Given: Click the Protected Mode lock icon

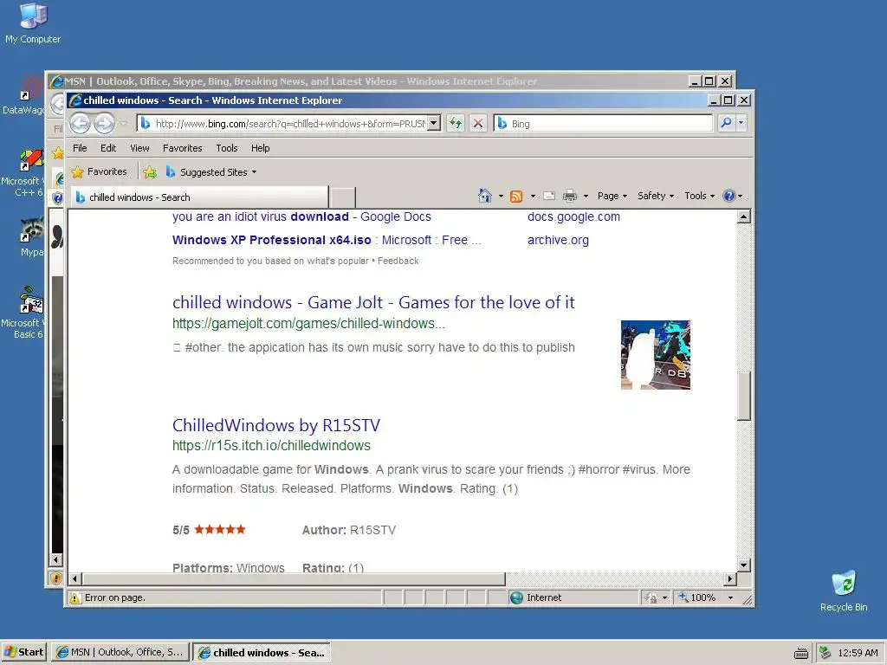Looking at the screenshot, I should (651, 597).
